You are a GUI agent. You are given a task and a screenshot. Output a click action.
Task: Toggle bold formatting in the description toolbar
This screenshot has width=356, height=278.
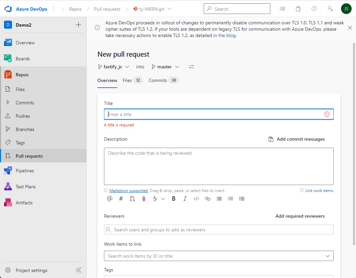pyautogui.click(x=174, y=199)
